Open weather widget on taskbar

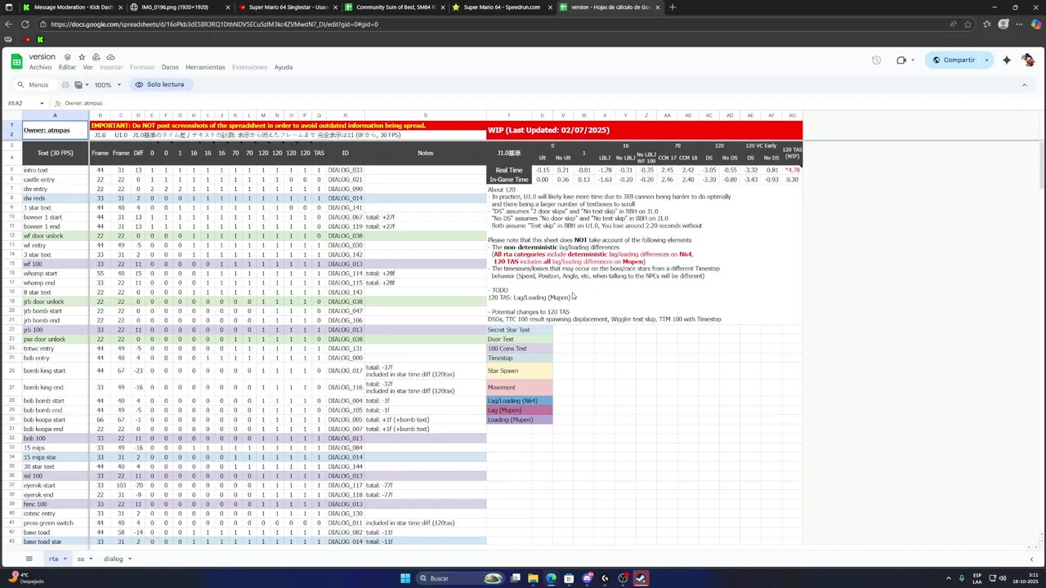click(26, 578)
